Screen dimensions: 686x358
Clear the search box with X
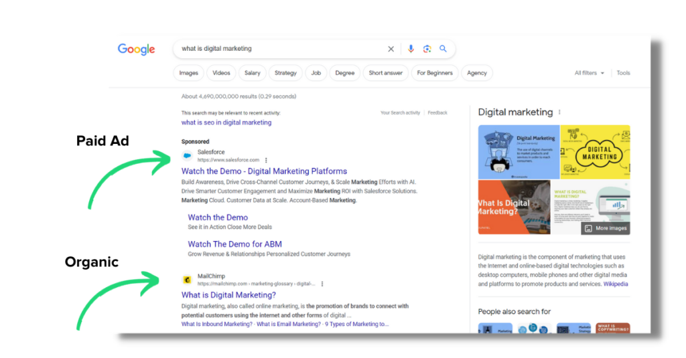pos(391,49)
